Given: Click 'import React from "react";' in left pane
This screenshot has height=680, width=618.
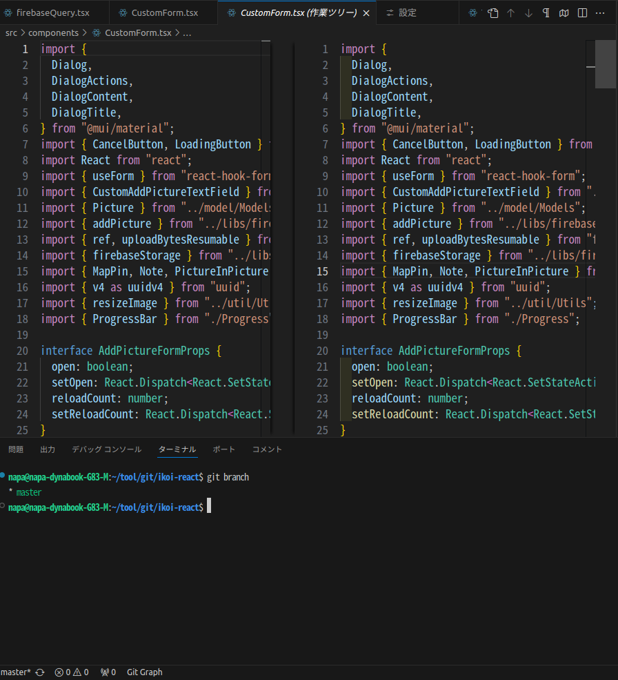Looking at the screenshot, I should pos(116,160).
